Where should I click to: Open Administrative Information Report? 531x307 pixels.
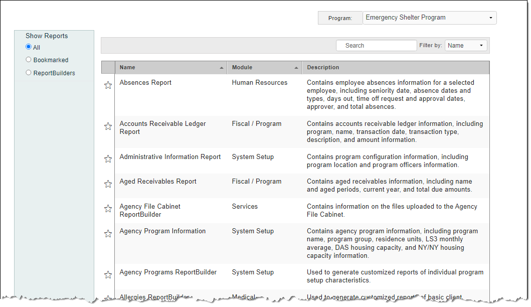tap(170, 157)
